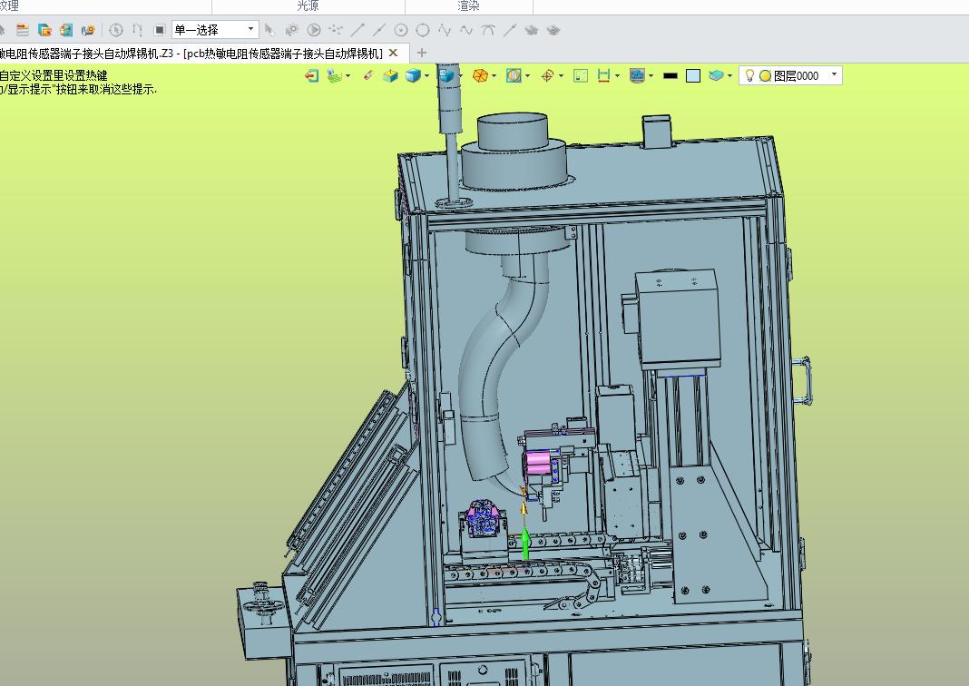Viewport: 969px width, 686px height.
Task: Select the line filter icon
Action: coord(357,30)
